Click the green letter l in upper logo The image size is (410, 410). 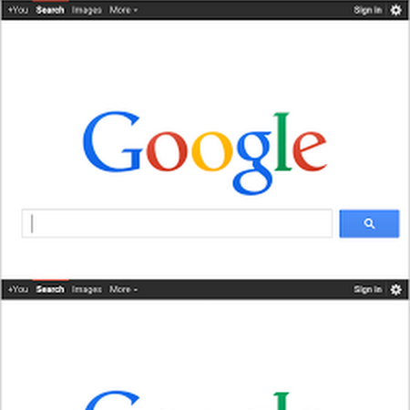point(282,141)
